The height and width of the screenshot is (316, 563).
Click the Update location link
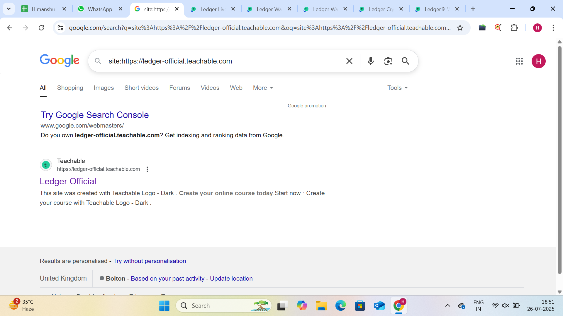(x=231, y=279)
